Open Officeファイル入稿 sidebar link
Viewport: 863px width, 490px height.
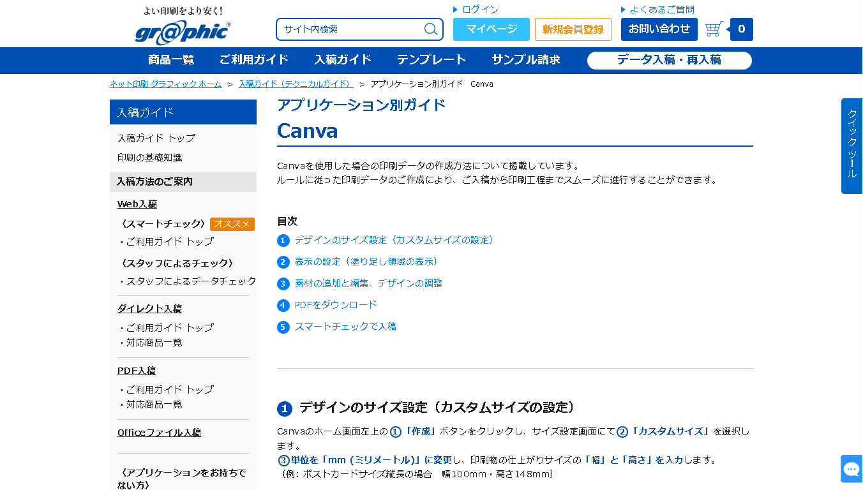pos(159,433)
